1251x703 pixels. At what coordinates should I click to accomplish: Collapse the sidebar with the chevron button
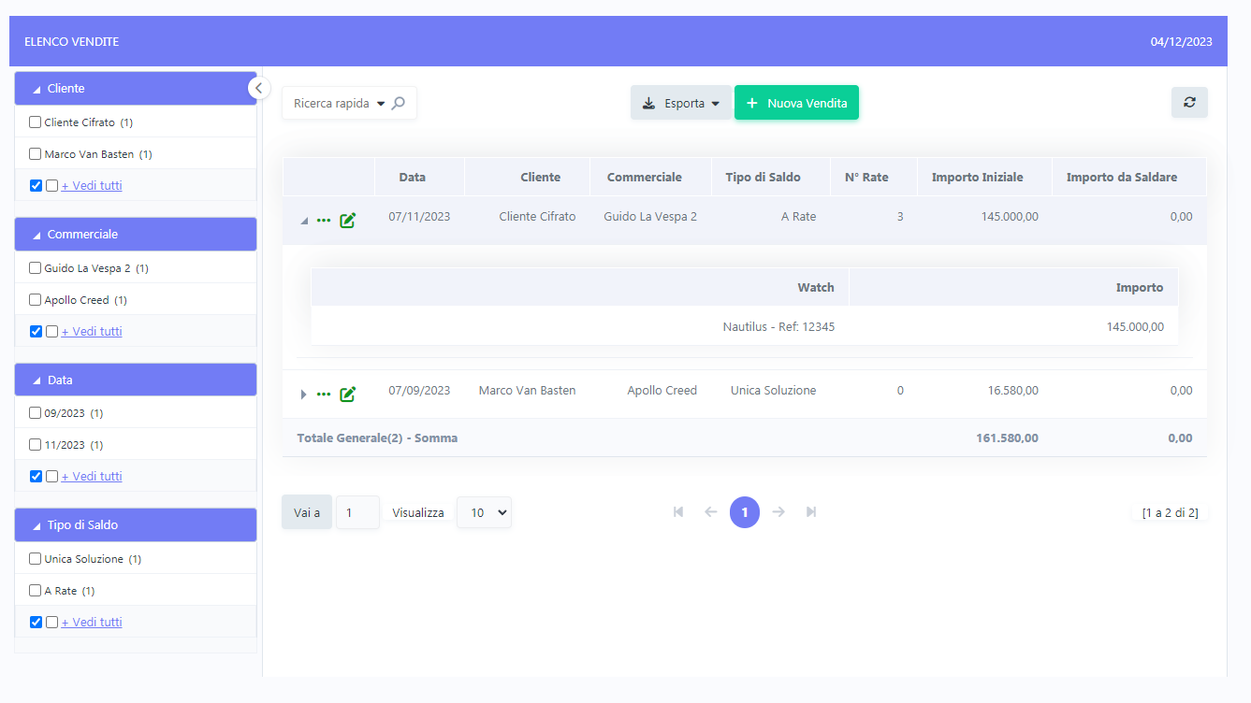(259, 88)
